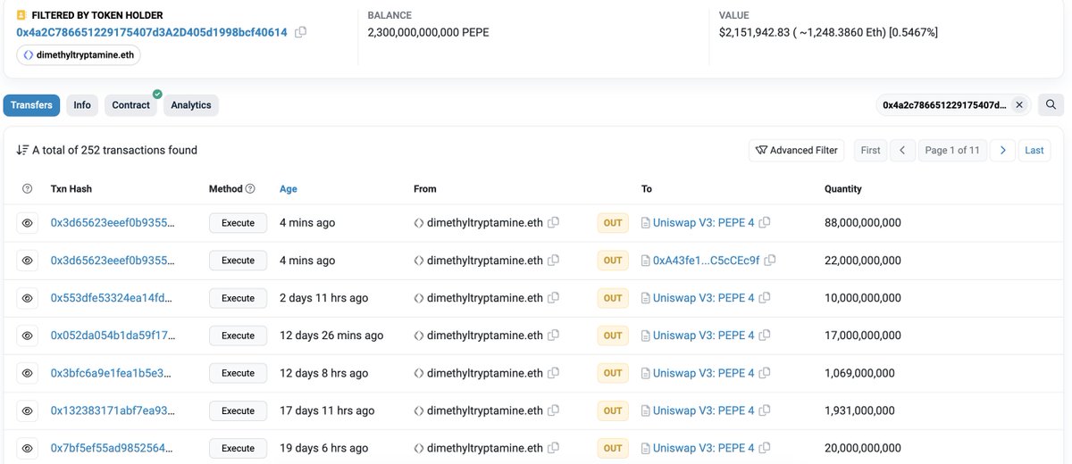Image resolution: width=1072 pixels, height=464 pixels.
Task: Copy Uniswap V3: PEPE 4 address, 1,069,000,000 row
Action: coord(765,373)
